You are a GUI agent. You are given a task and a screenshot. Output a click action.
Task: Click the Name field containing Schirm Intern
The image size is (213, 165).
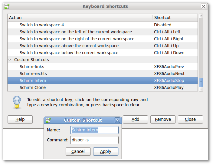click(x=94, y=130)
